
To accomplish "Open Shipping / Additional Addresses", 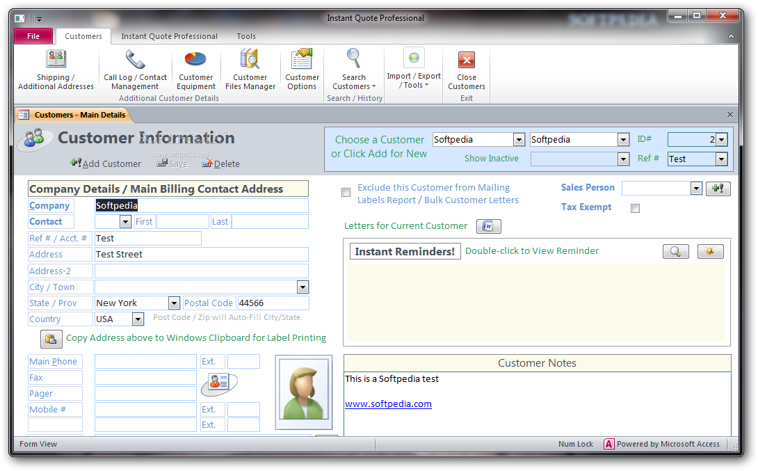I will coord(56,69).
